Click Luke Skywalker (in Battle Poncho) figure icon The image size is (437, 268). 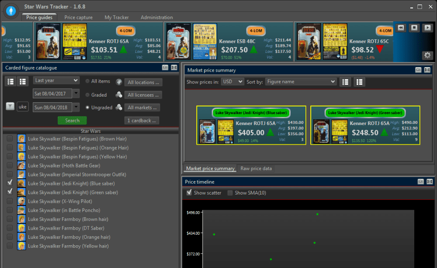(x=21, y=210)
